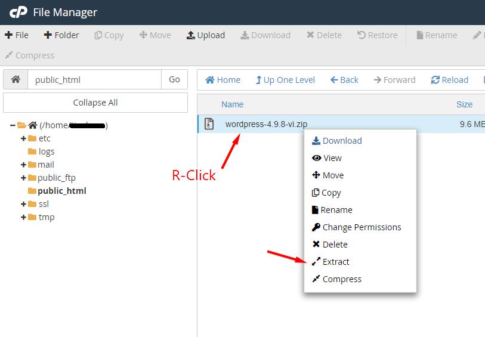Image resolution: width=485 pixels, height=337 pixels.
Task: Expand the etc folder node
Action: point(23,138)
